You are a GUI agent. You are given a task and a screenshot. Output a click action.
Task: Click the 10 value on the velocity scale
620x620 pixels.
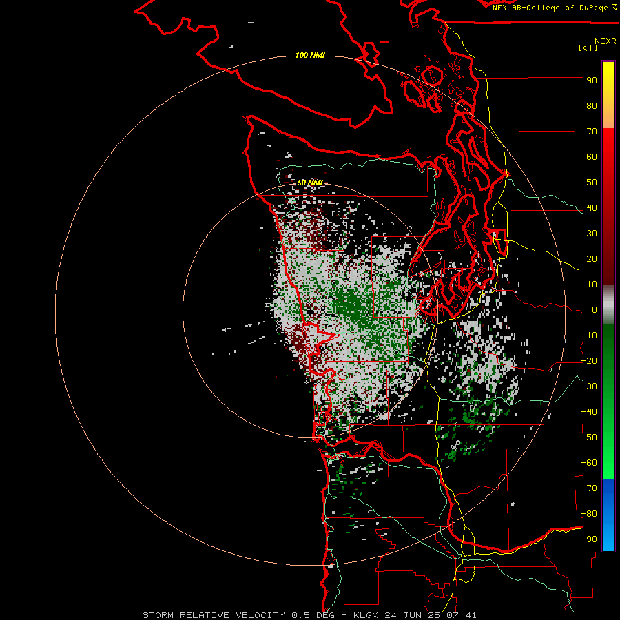pyautogui.click(x=592, y=285)
